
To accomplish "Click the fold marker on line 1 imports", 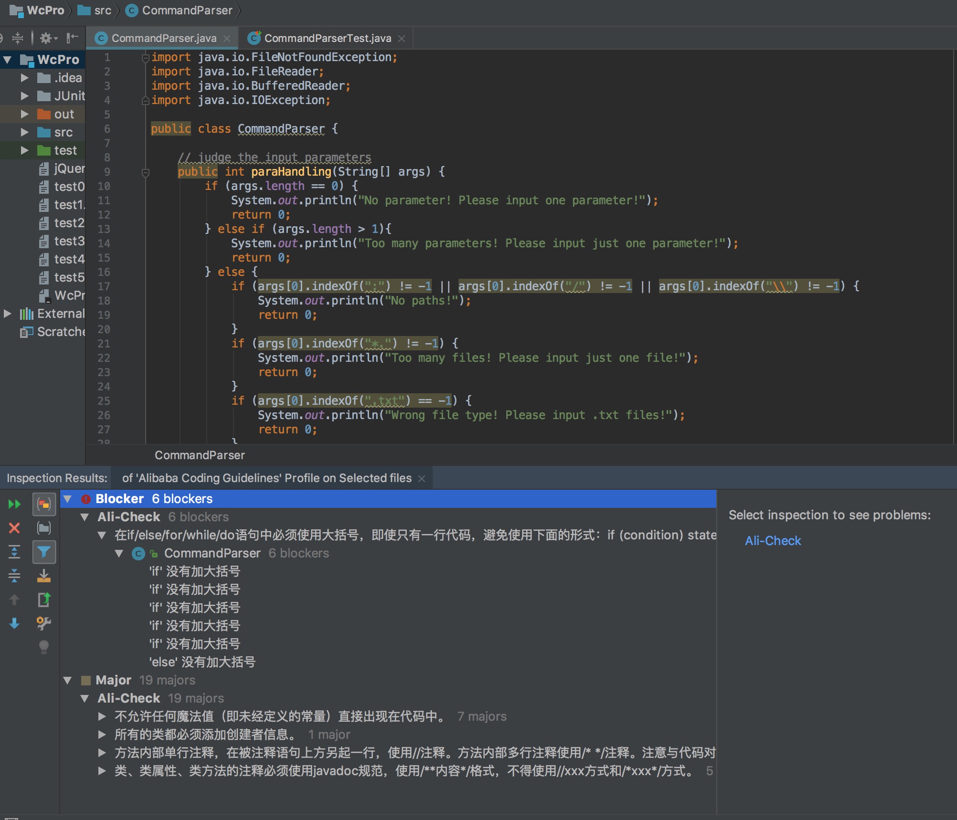I will tap(145, 58).
